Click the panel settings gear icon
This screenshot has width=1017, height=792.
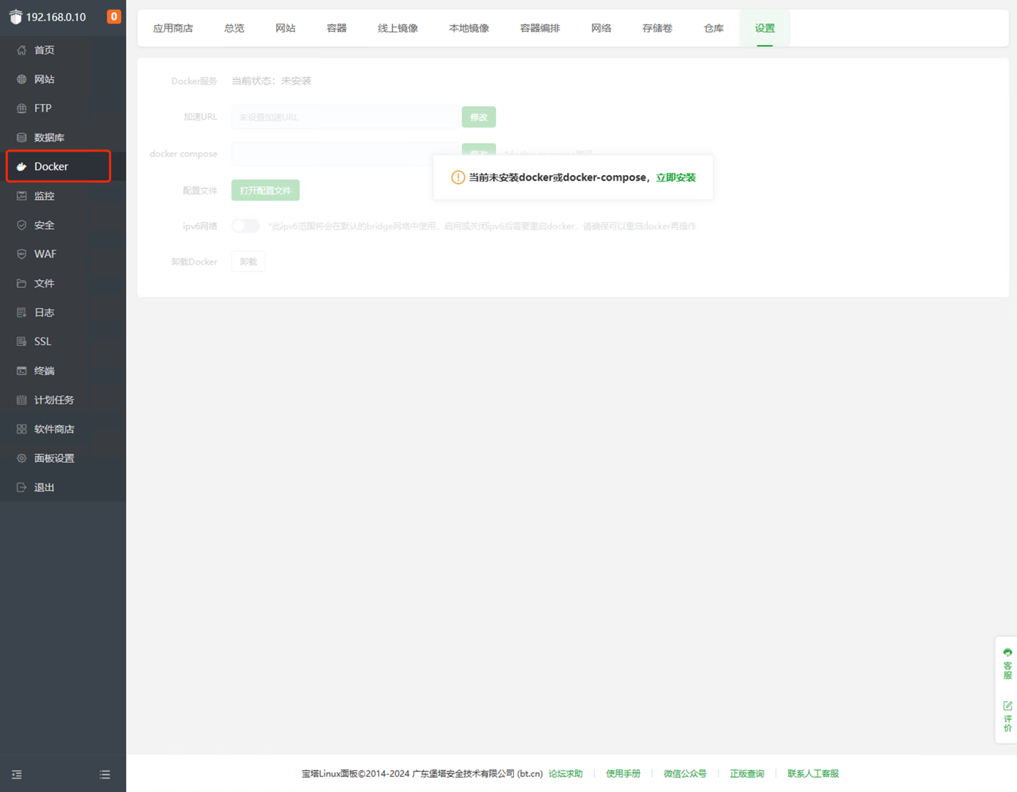pyautogui.click(x=21, y=458)
